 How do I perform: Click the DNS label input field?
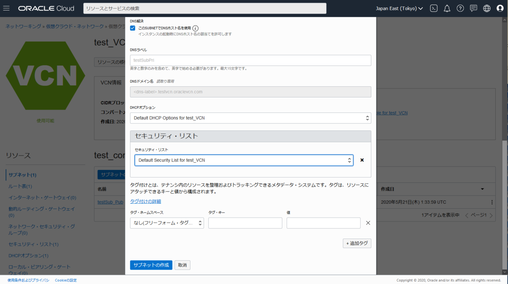point(251,60)
